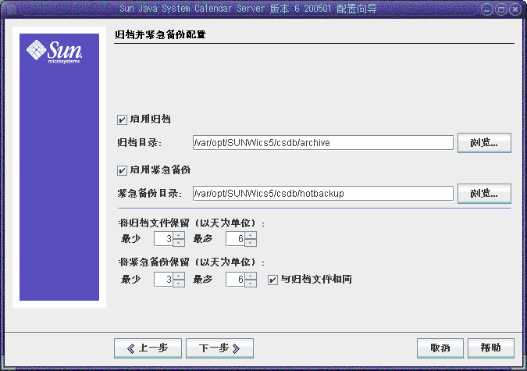Click hot backup 最多 value field showing 6
The height and width of the screenshot is (371, 527).
[235, 280]
